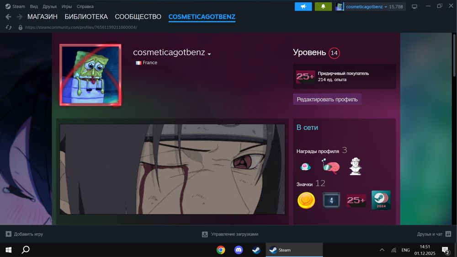Click the Уровень heading
Viewport: 457px width, 257px height.
pyautogui.click(x=309, y=53)
